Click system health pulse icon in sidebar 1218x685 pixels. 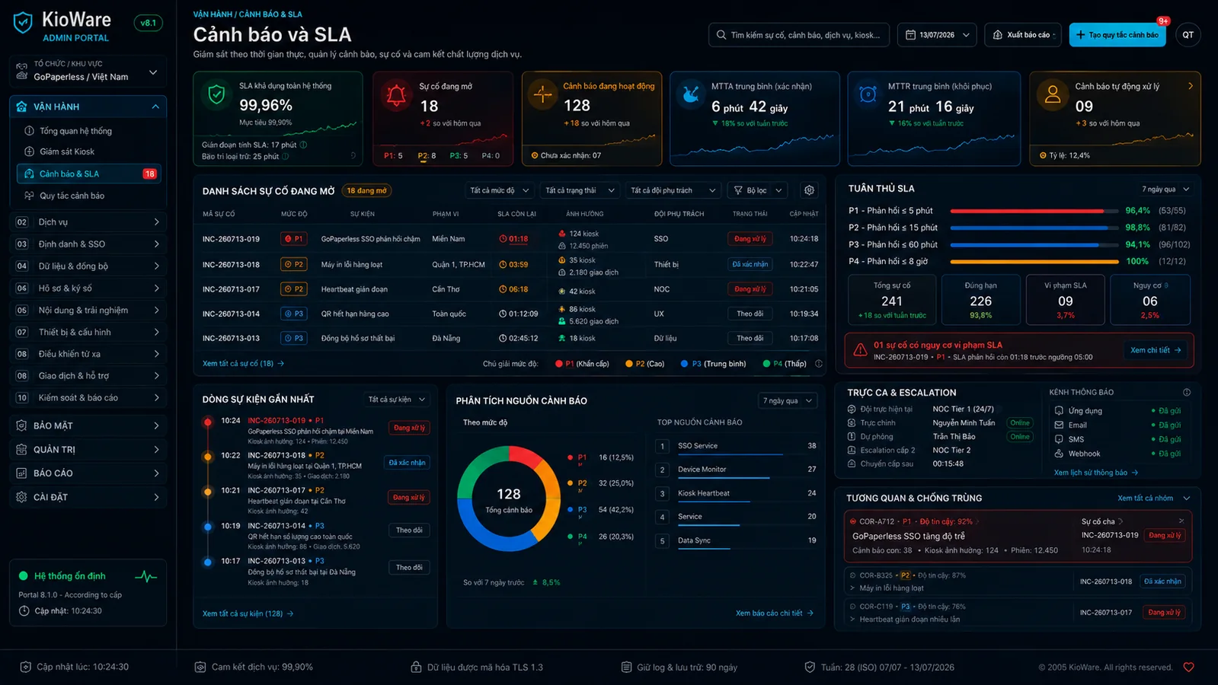point(145,576)
